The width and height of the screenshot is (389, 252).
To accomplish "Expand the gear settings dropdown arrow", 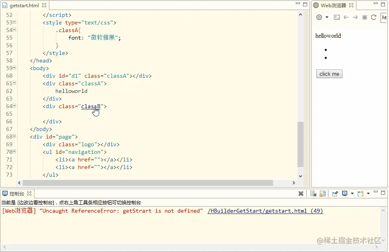I will click(327, 17).
